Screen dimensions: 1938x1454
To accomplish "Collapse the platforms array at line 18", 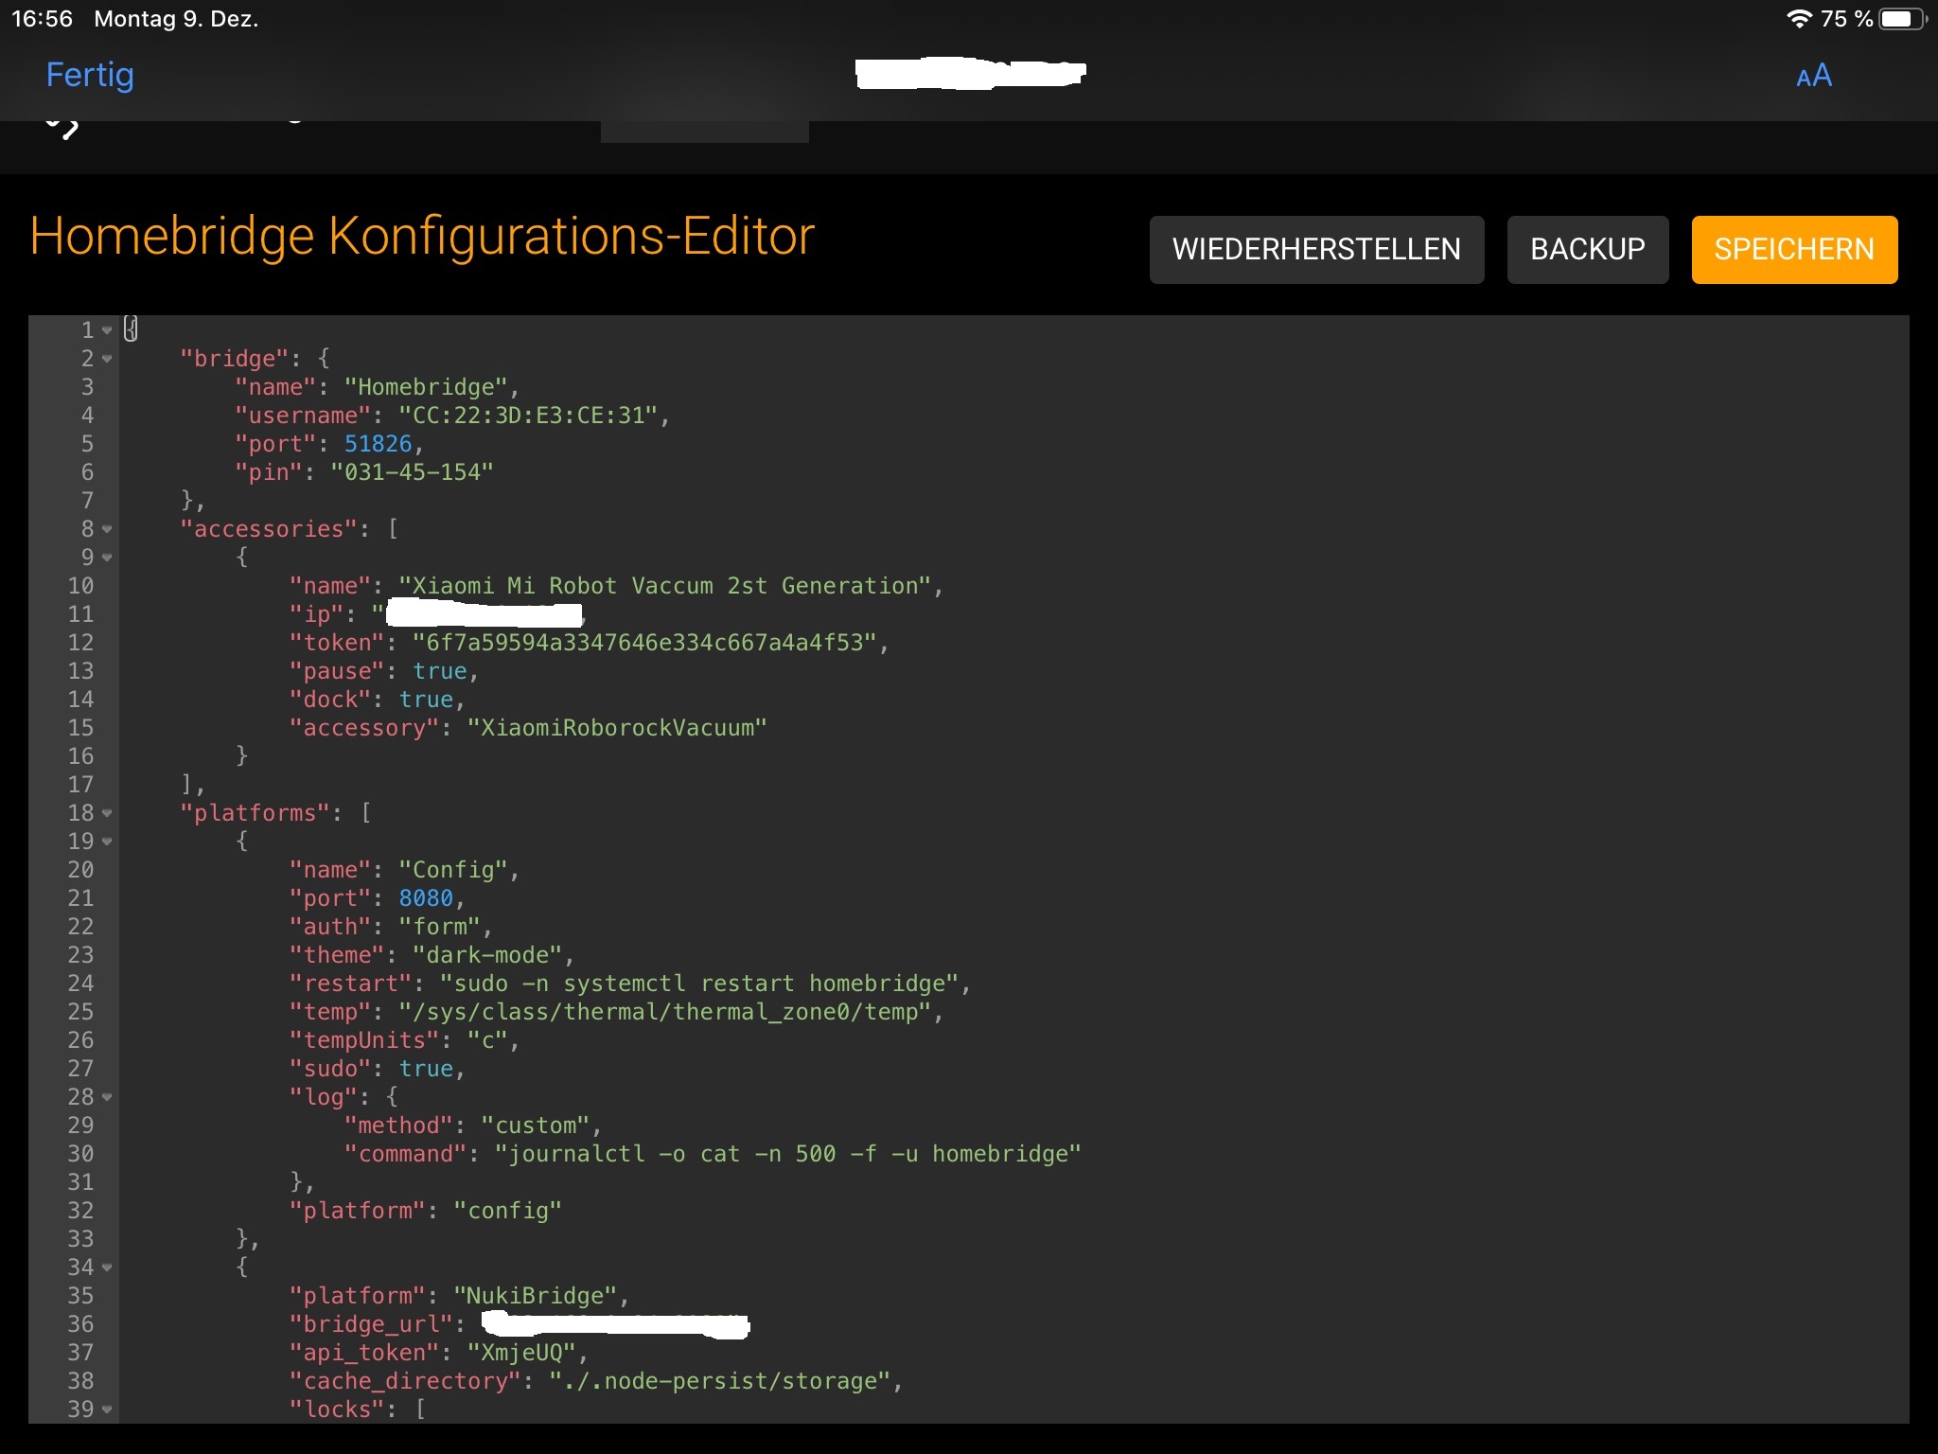I will coord(107,813).
